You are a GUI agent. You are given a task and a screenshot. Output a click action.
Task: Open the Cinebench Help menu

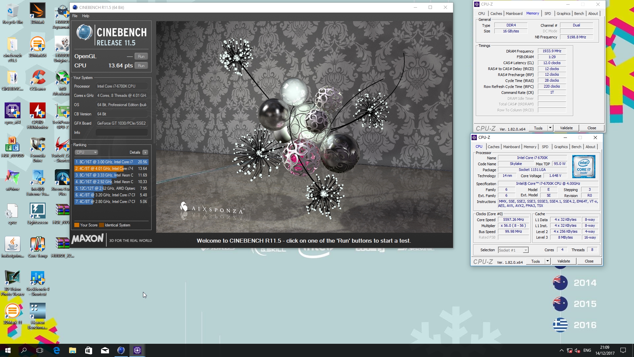click(86, 16)
